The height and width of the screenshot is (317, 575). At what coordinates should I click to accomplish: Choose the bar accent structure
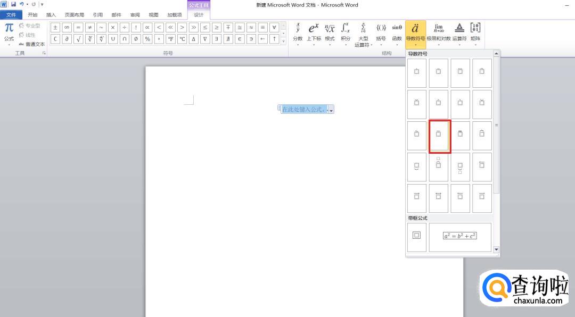[439, 135]
